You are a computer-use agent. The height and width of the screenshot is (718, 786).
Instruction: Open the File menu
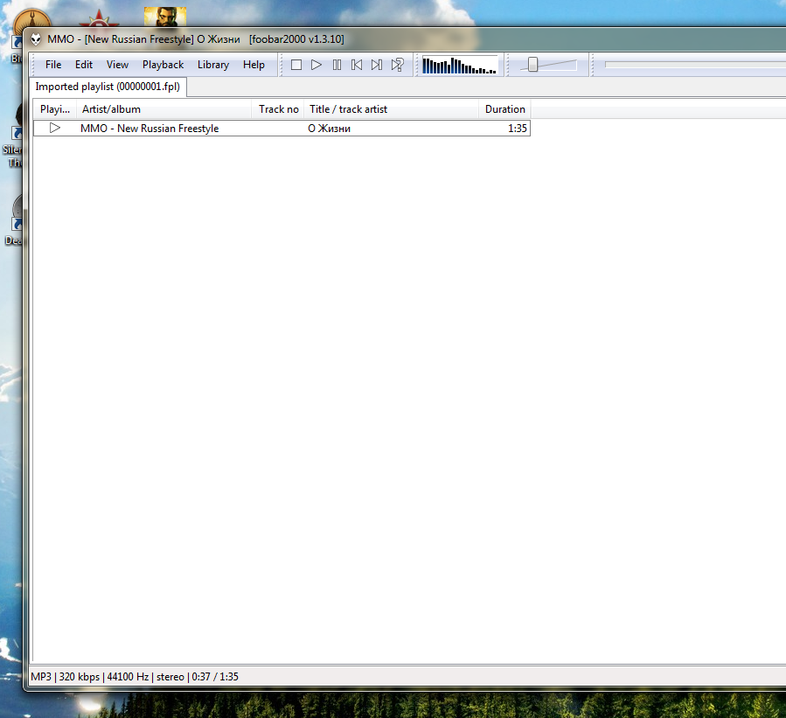point(53,65)
